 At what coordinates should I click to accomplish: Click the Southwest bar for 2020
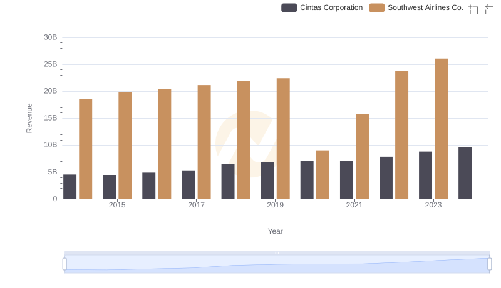[x=323, y=174]
